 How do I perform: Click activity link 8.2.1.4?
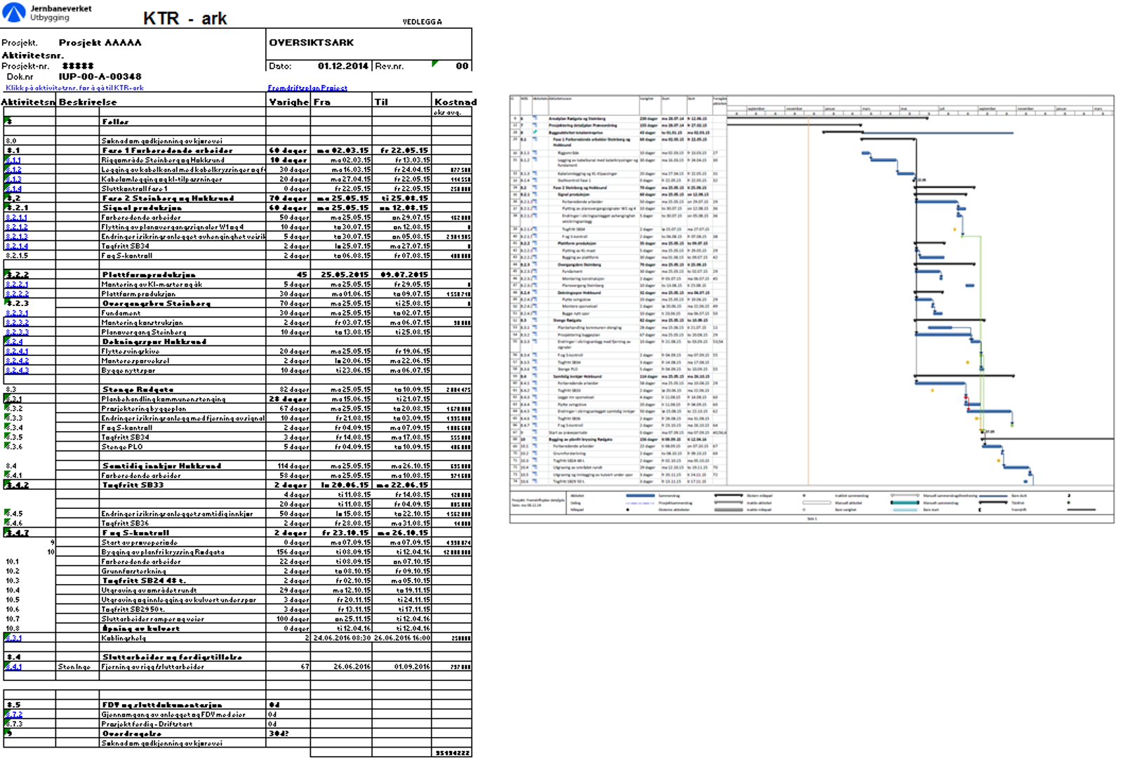click(x=17, y=246)
